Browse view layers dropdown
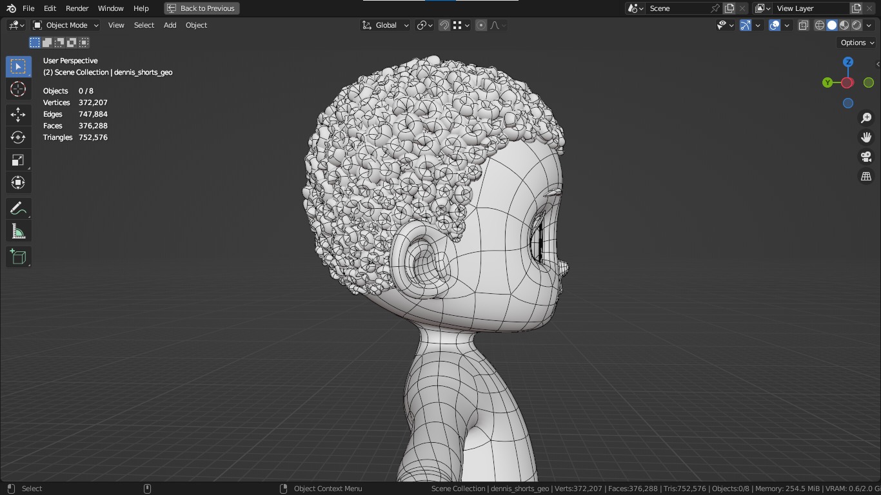881x495 pixels. 762,8
